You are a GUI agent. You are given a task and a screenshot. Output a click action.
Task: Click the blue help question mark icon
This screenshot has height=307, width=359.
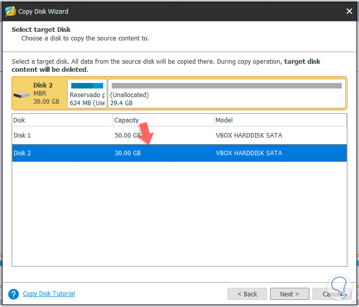(x=14, y=294)
